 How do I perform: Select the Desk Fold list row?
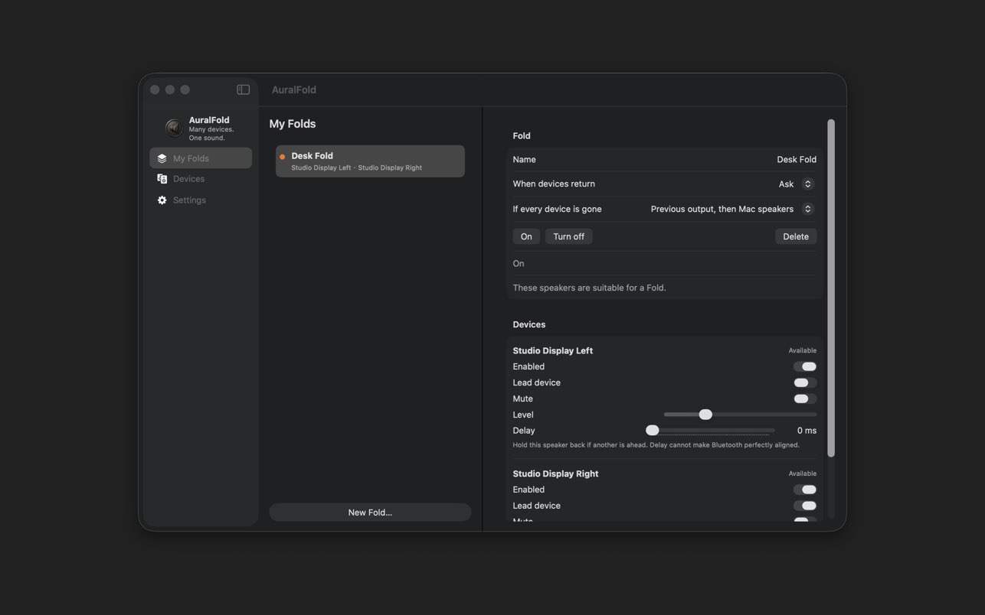[x=370, y=161]
